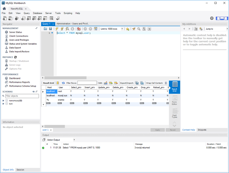Expand the sys schema
Screen dimensions: 229x173
(3, 104)
